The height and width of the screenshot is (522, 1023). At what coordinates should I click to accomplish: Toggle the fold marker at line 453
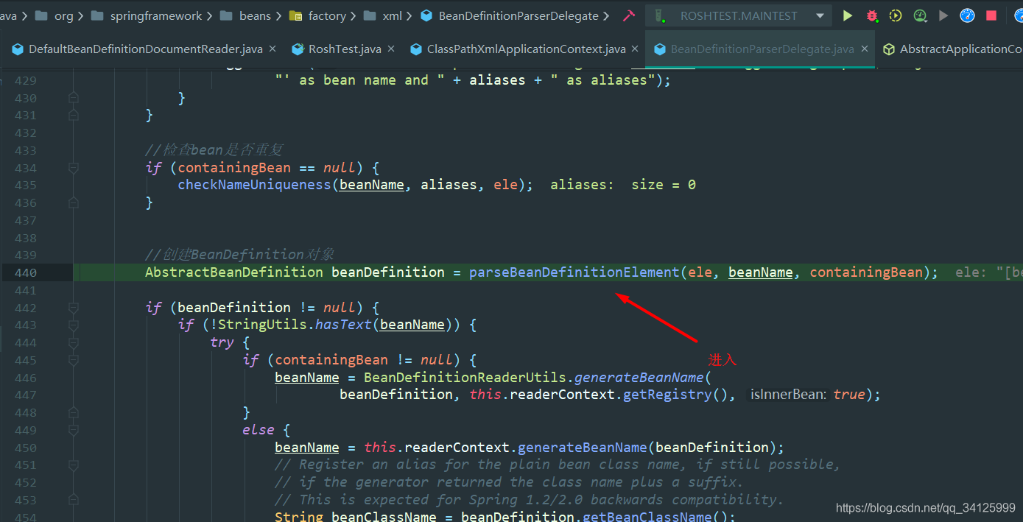[x=73, y=500]
